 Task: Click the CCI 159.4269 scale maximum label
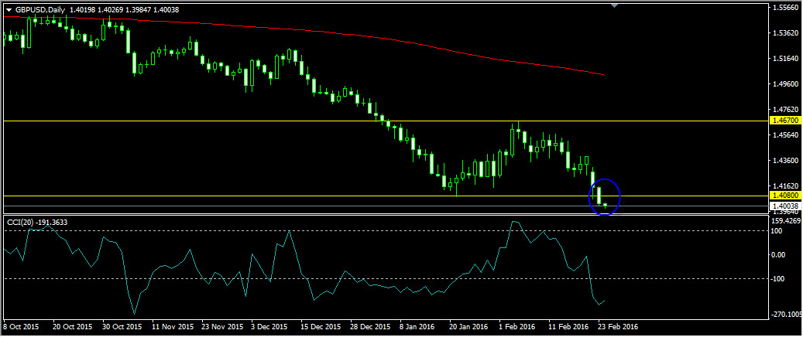785,220
